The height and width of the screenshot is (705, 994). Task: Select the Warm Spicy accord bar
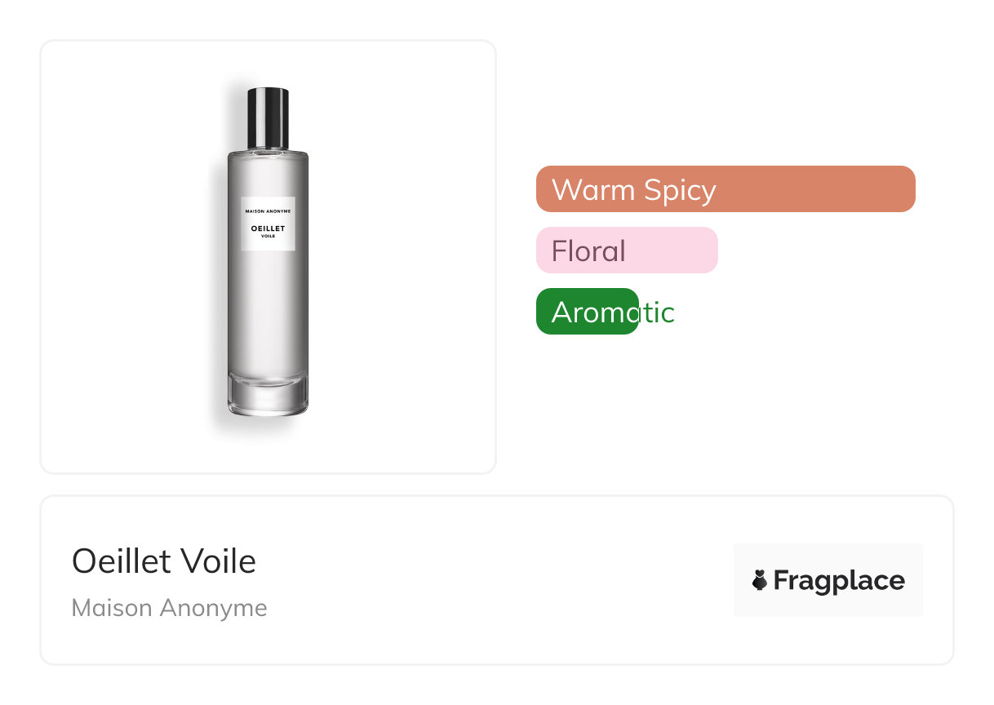(x=726, y=189)
